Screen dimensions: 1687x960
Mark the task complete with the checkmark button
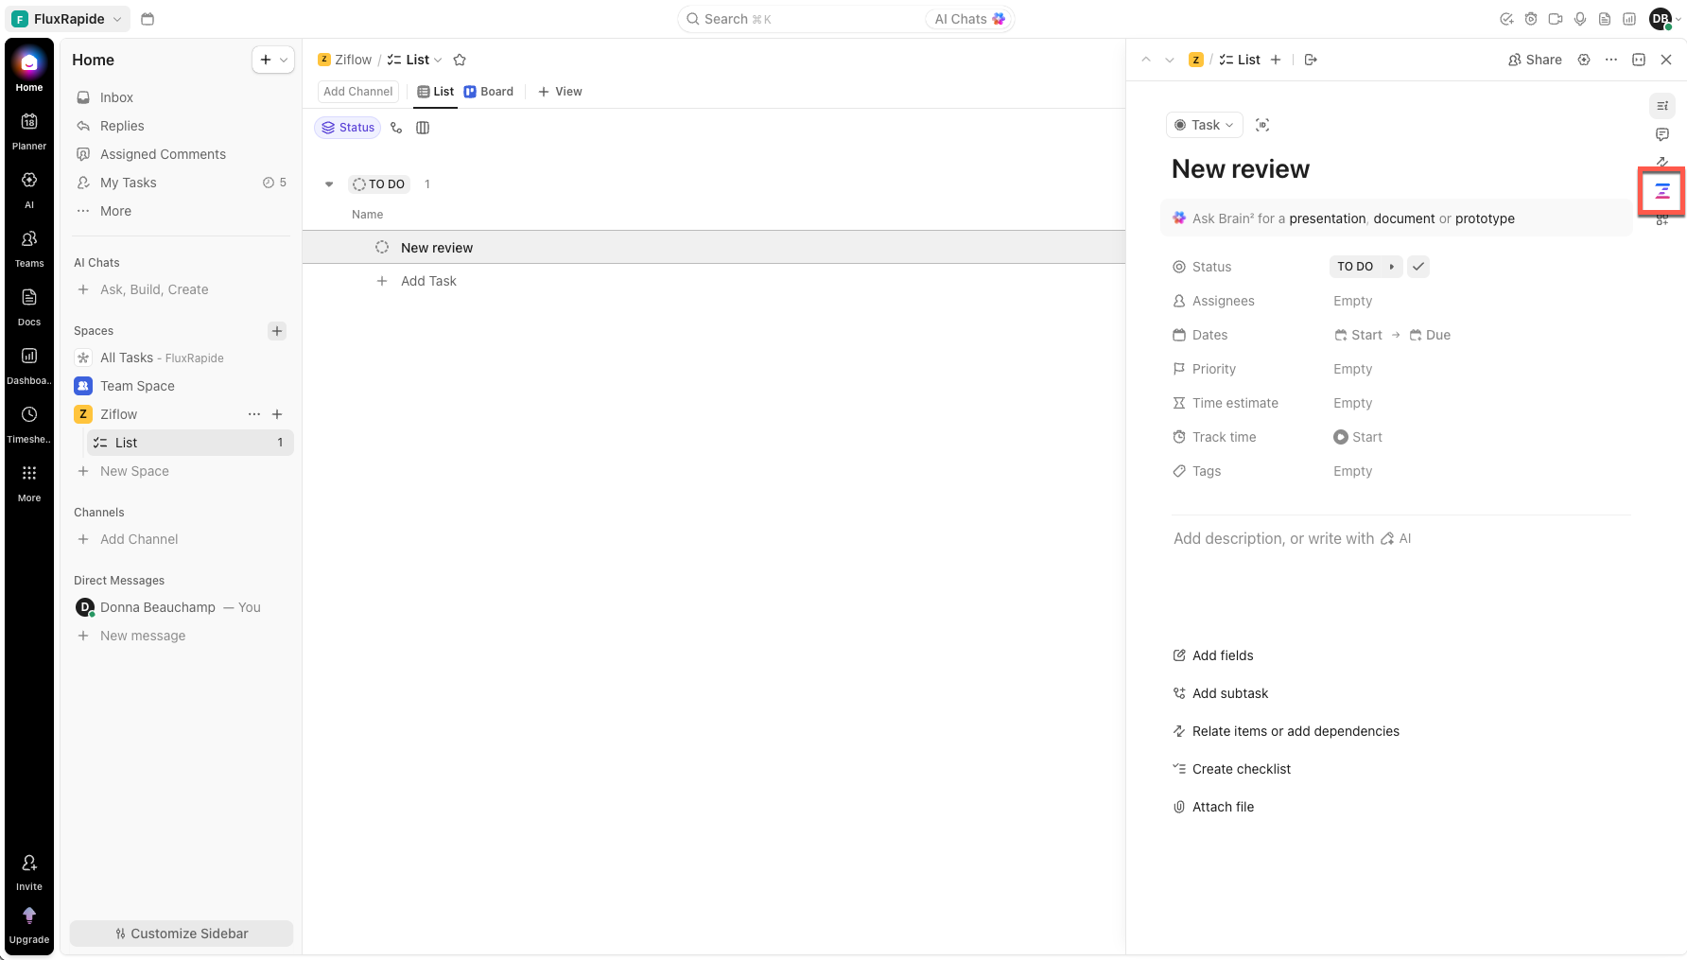(x=1418, y=267)
